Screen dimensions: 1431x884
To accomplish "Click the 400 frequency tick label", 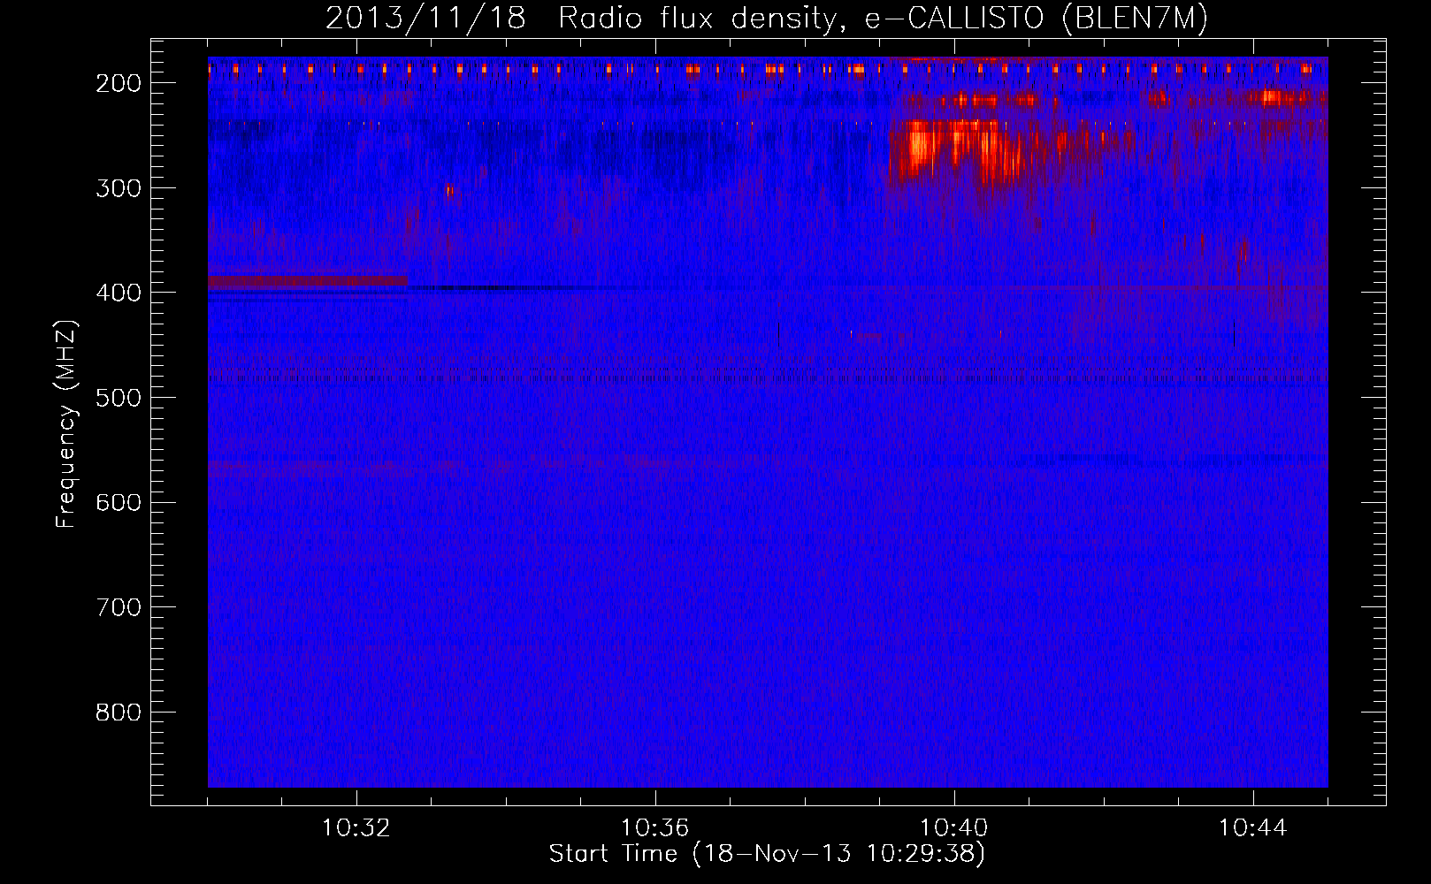I will (119, 293).
